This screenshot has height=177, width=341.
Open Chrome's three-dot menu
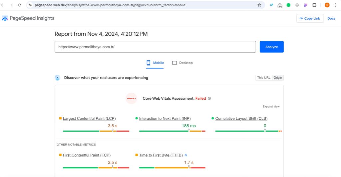(x=336, y=5)
